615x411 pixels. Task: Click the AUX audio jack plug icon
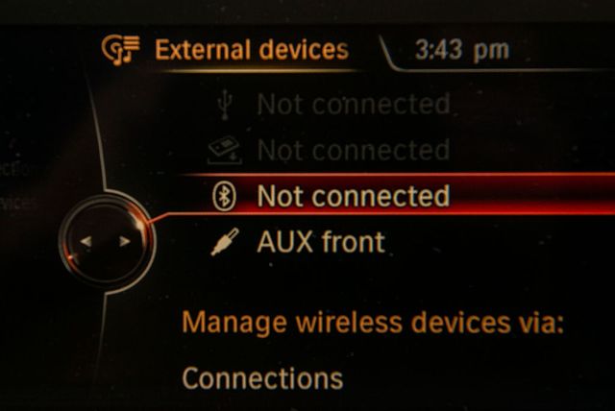pyautogui.click(x=225, y=242)
